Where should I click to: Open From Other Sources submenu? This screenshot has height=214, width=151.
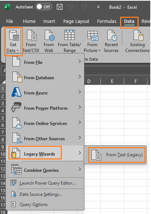pyautogui.click(x=45, y=138)
